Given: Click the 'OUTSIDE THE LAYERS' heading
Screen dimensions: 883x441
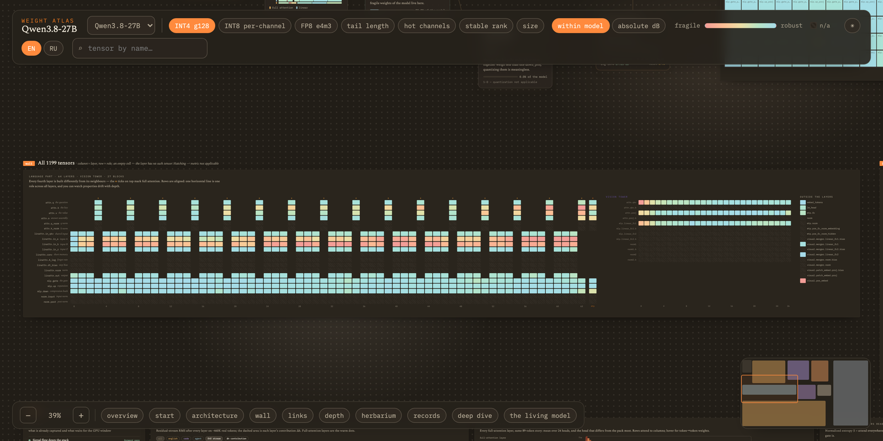Looking at the screenshot, I should [816, 197].
